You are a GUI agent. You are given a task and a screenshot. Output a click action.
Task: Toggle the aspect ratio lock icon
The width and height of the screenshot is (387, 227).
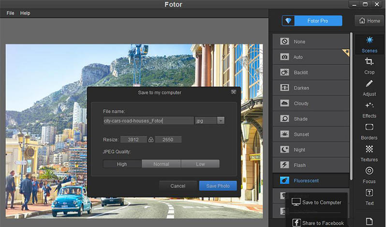(x=151, y=140)
